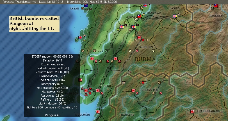Image resolution: width=228 pixels, height=121 pixels.
Task: Select the Japanese flag base above Moulmein label
Action: (x=98, y=112)
